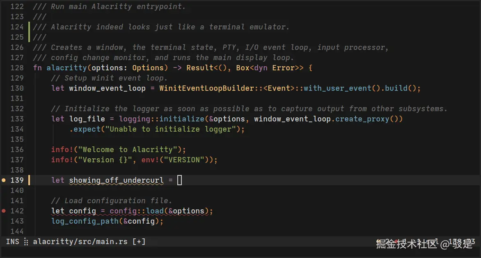Image resolution: width=481 pixels, height=258 pixels.
Task: Click the log_config_path function call
Action: 85,221
